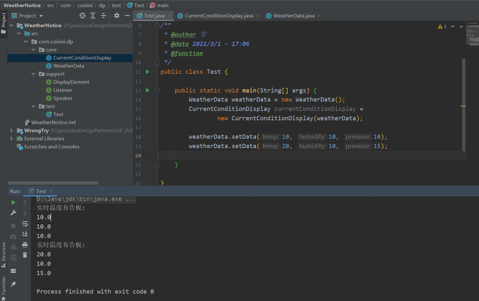Image resolution: width=479 pixels, height=301 pixels.
Task: Collapse the core package
Action: 33,49
